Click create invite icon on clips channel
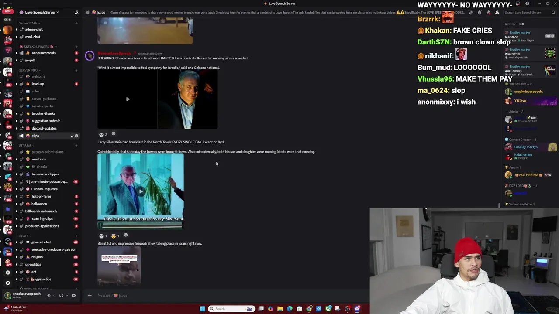 pyautogui.click(x=72, y=136)
